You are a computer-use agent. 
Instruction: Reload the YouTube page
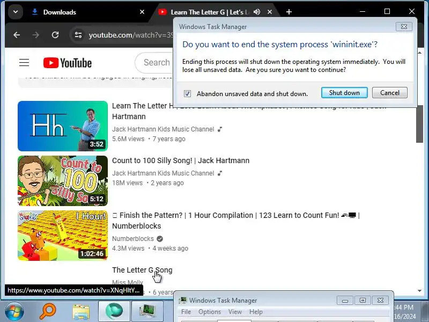55,35
